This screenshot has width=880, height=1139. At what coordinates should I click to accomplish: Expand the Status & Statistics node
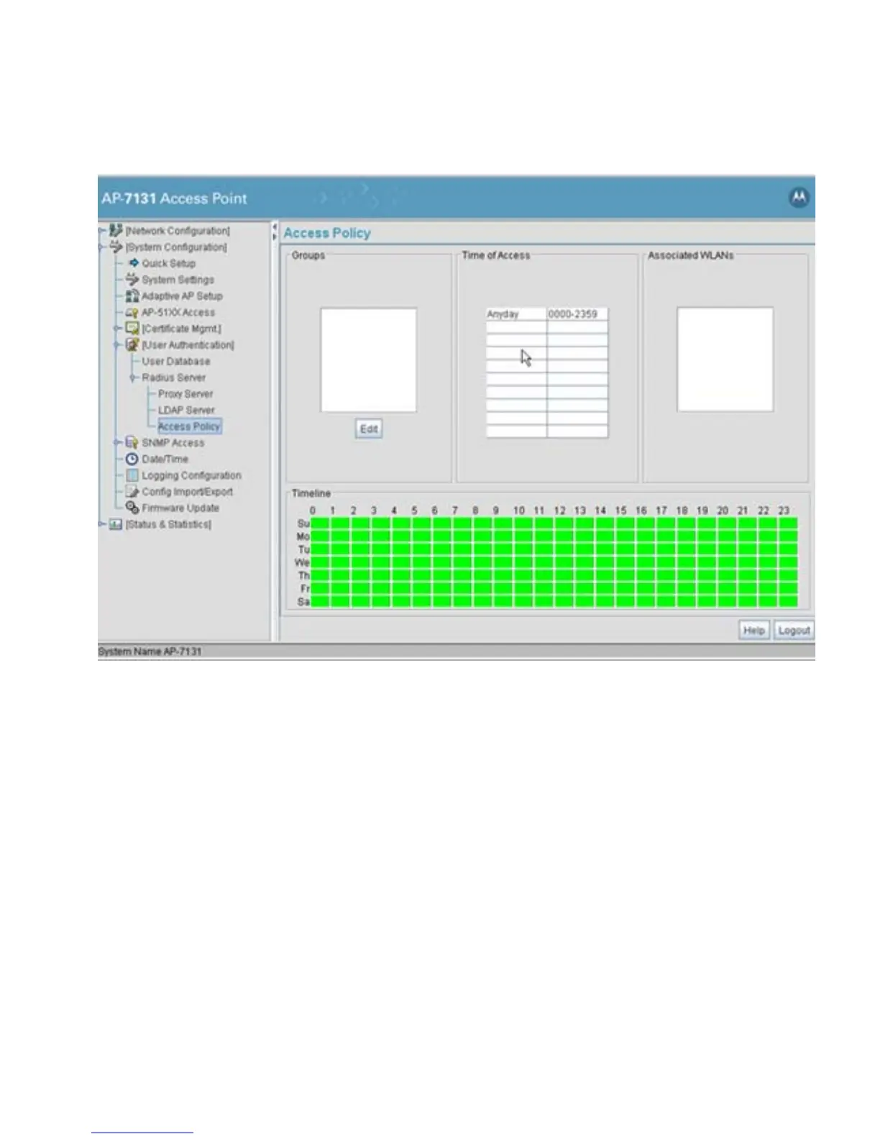101,524
